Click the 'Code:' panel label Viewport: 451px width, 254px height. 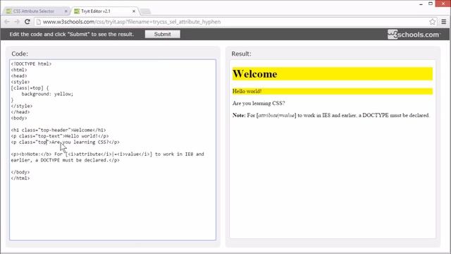pyautogui.click(x=20, y=54)
